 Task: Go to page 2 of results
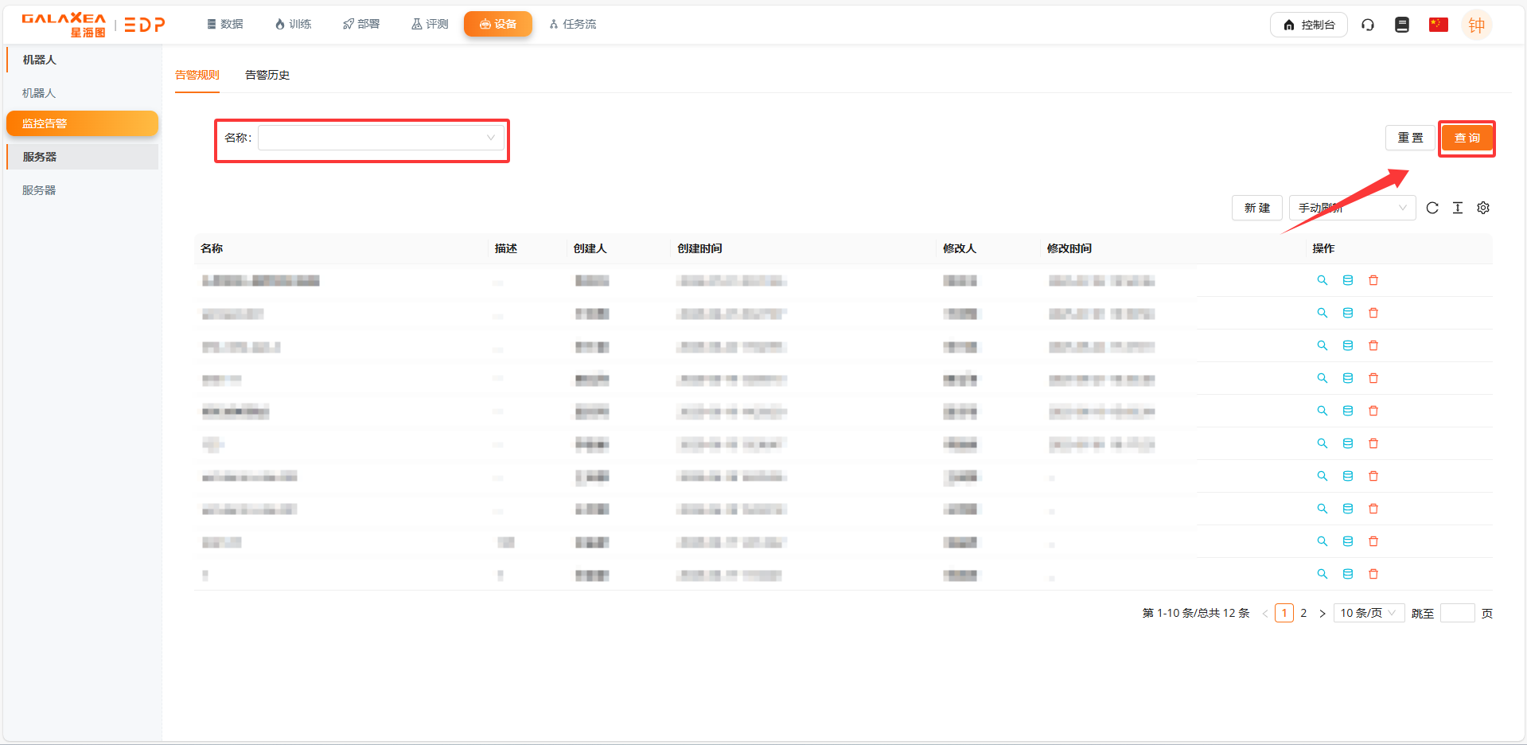click(1303, 613)
